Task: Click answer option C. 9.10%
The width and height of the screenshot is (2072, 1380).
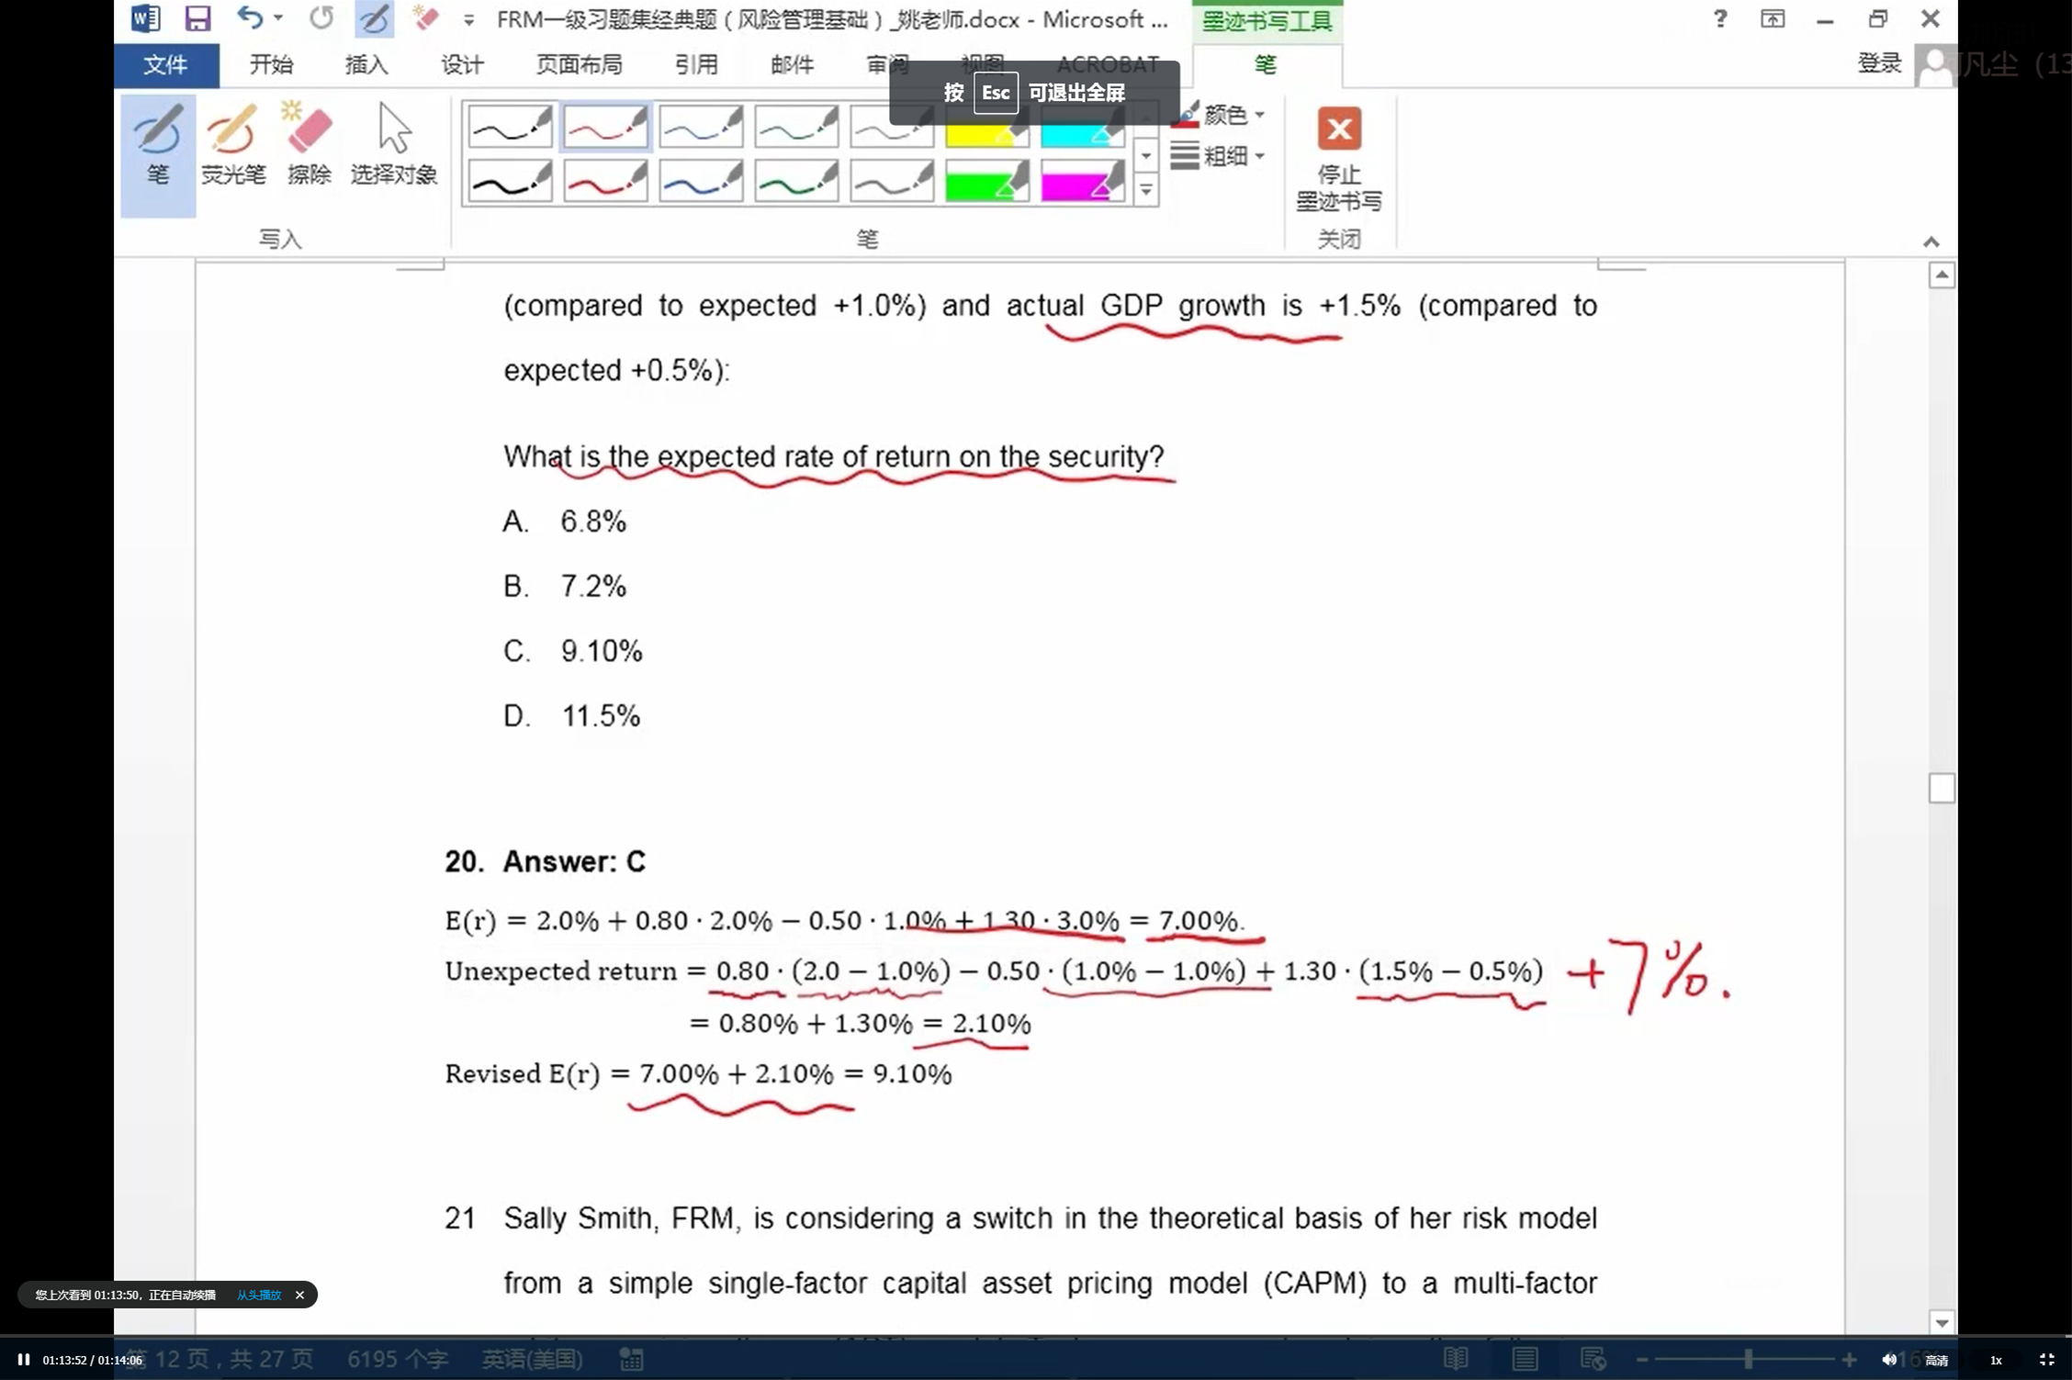Action: click(573, 651)
